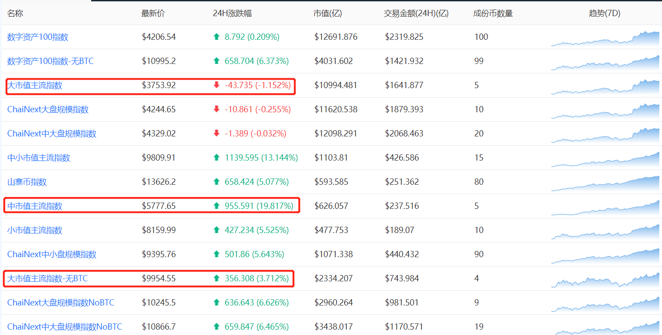
Task: Click green up arrow for 中小市值主流指数
Action: (217, 158)
